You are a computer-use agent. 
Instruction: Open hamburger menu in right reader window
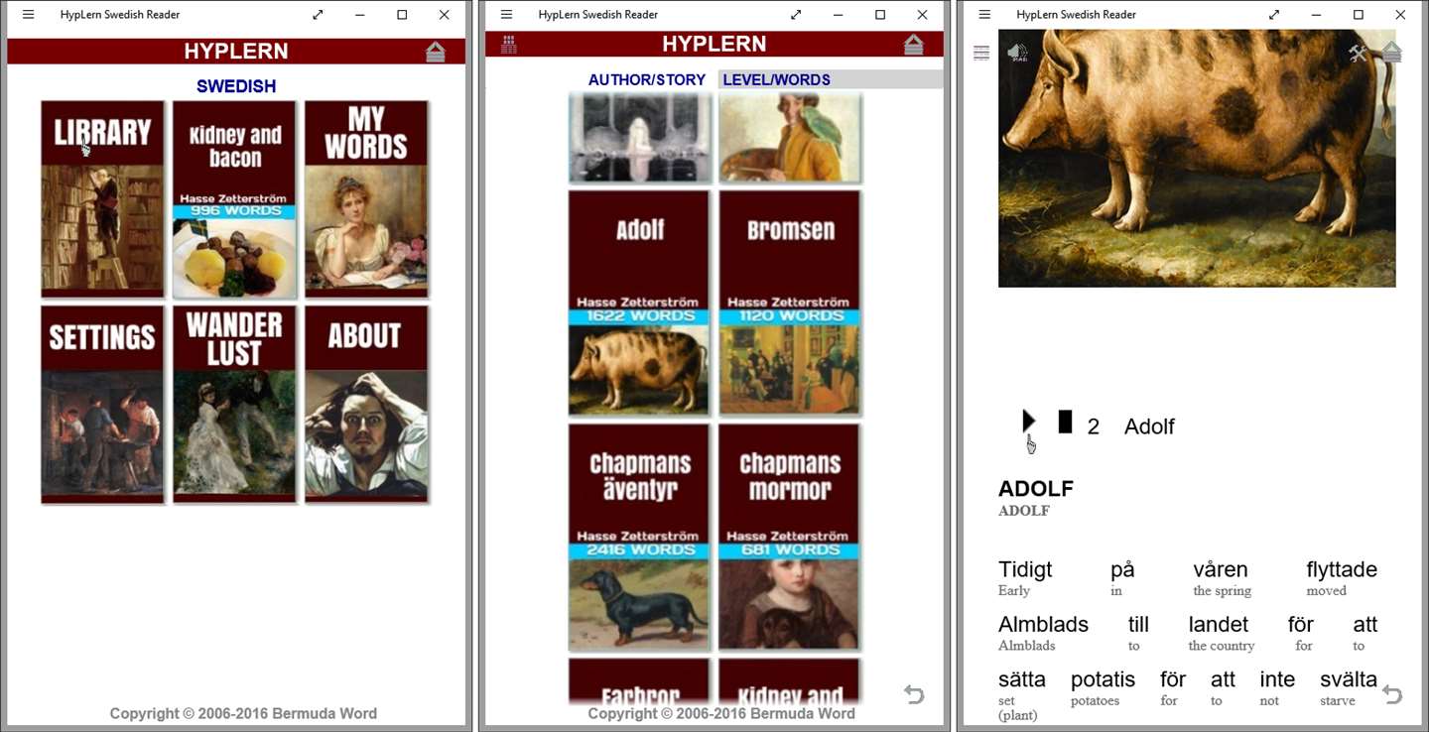point(984,15)
